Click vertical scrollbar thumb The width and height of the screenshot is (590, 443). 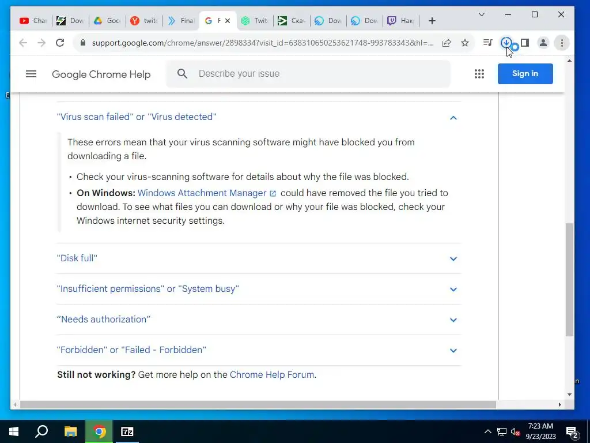pyautogui.click(x=570, y=280)
